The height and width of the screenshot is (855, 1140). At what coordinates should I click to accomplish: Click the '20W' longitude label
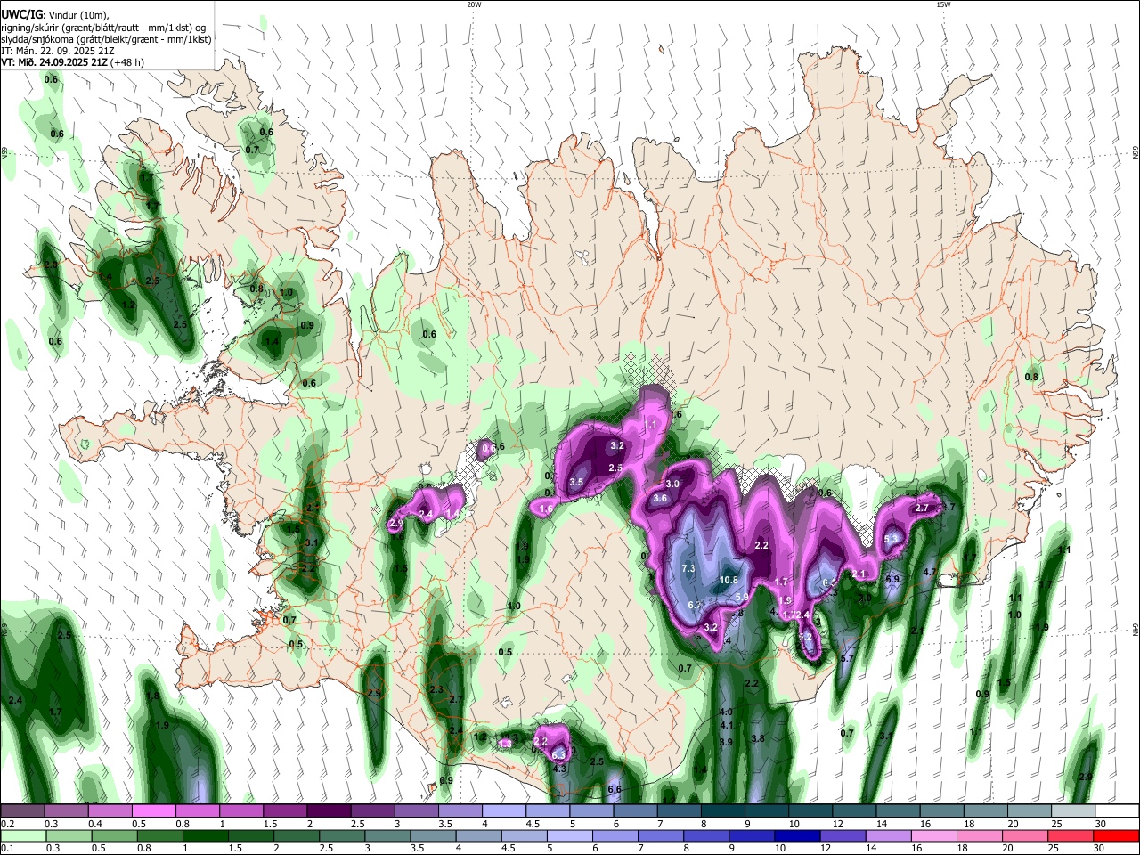(x=474, y=4)
